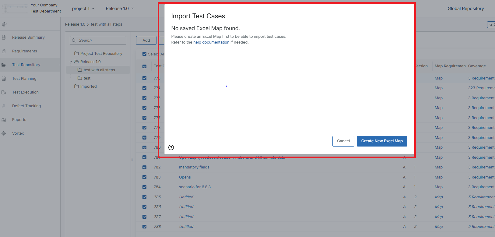The height and width of the screenshot is (237, 495).
Task: Click the Test Planning calendar icon
Action: 4,79
